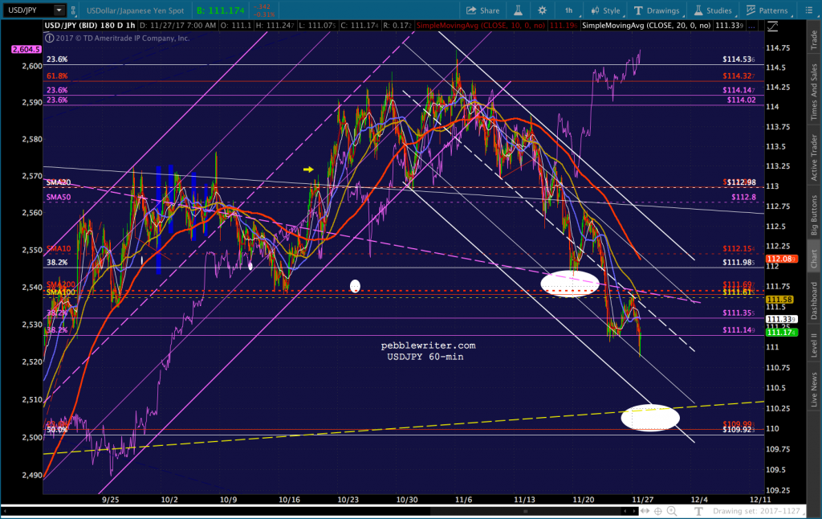Click the green 111.17 price bubble

782,332
